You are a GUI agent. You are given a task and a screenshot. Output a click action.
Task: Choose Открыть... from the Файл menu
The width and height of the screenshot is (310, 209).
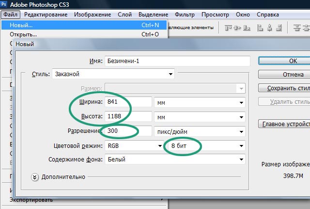[x=23, y=34]
